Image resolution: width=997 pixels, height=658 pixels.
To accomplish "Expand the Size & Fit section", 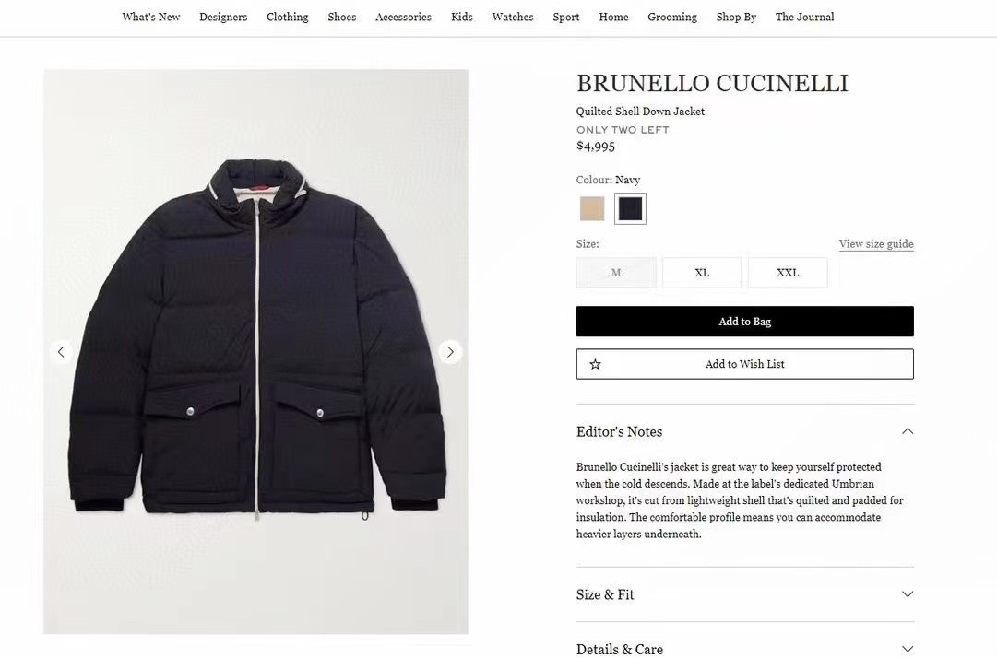I will pos(908,594).
